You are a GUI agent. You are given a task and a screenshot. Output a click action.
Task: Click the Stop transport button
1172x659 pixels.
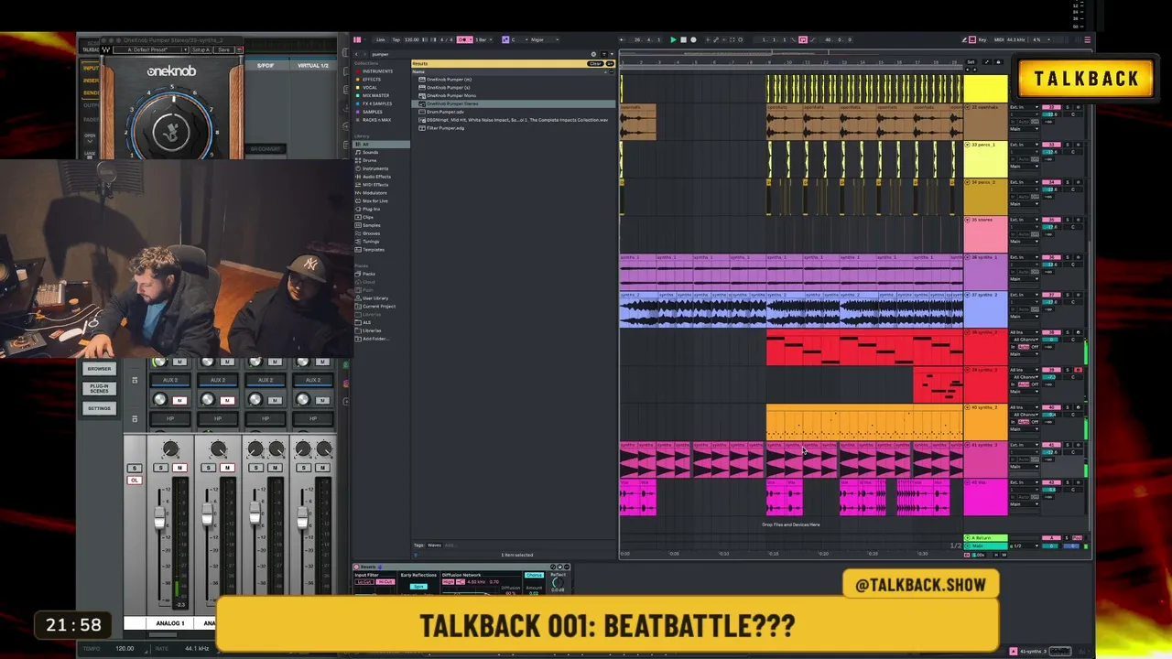pos(683,40)
